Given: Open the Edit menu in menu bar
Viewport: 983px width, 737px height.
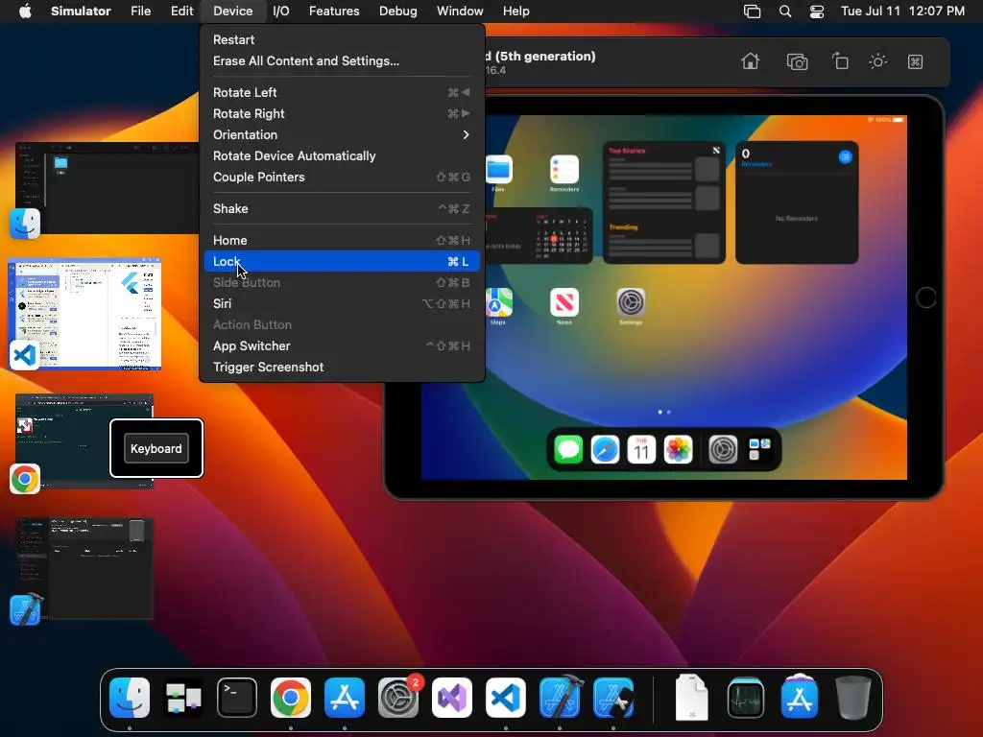Looking at the screenshot, I should 181,12.
